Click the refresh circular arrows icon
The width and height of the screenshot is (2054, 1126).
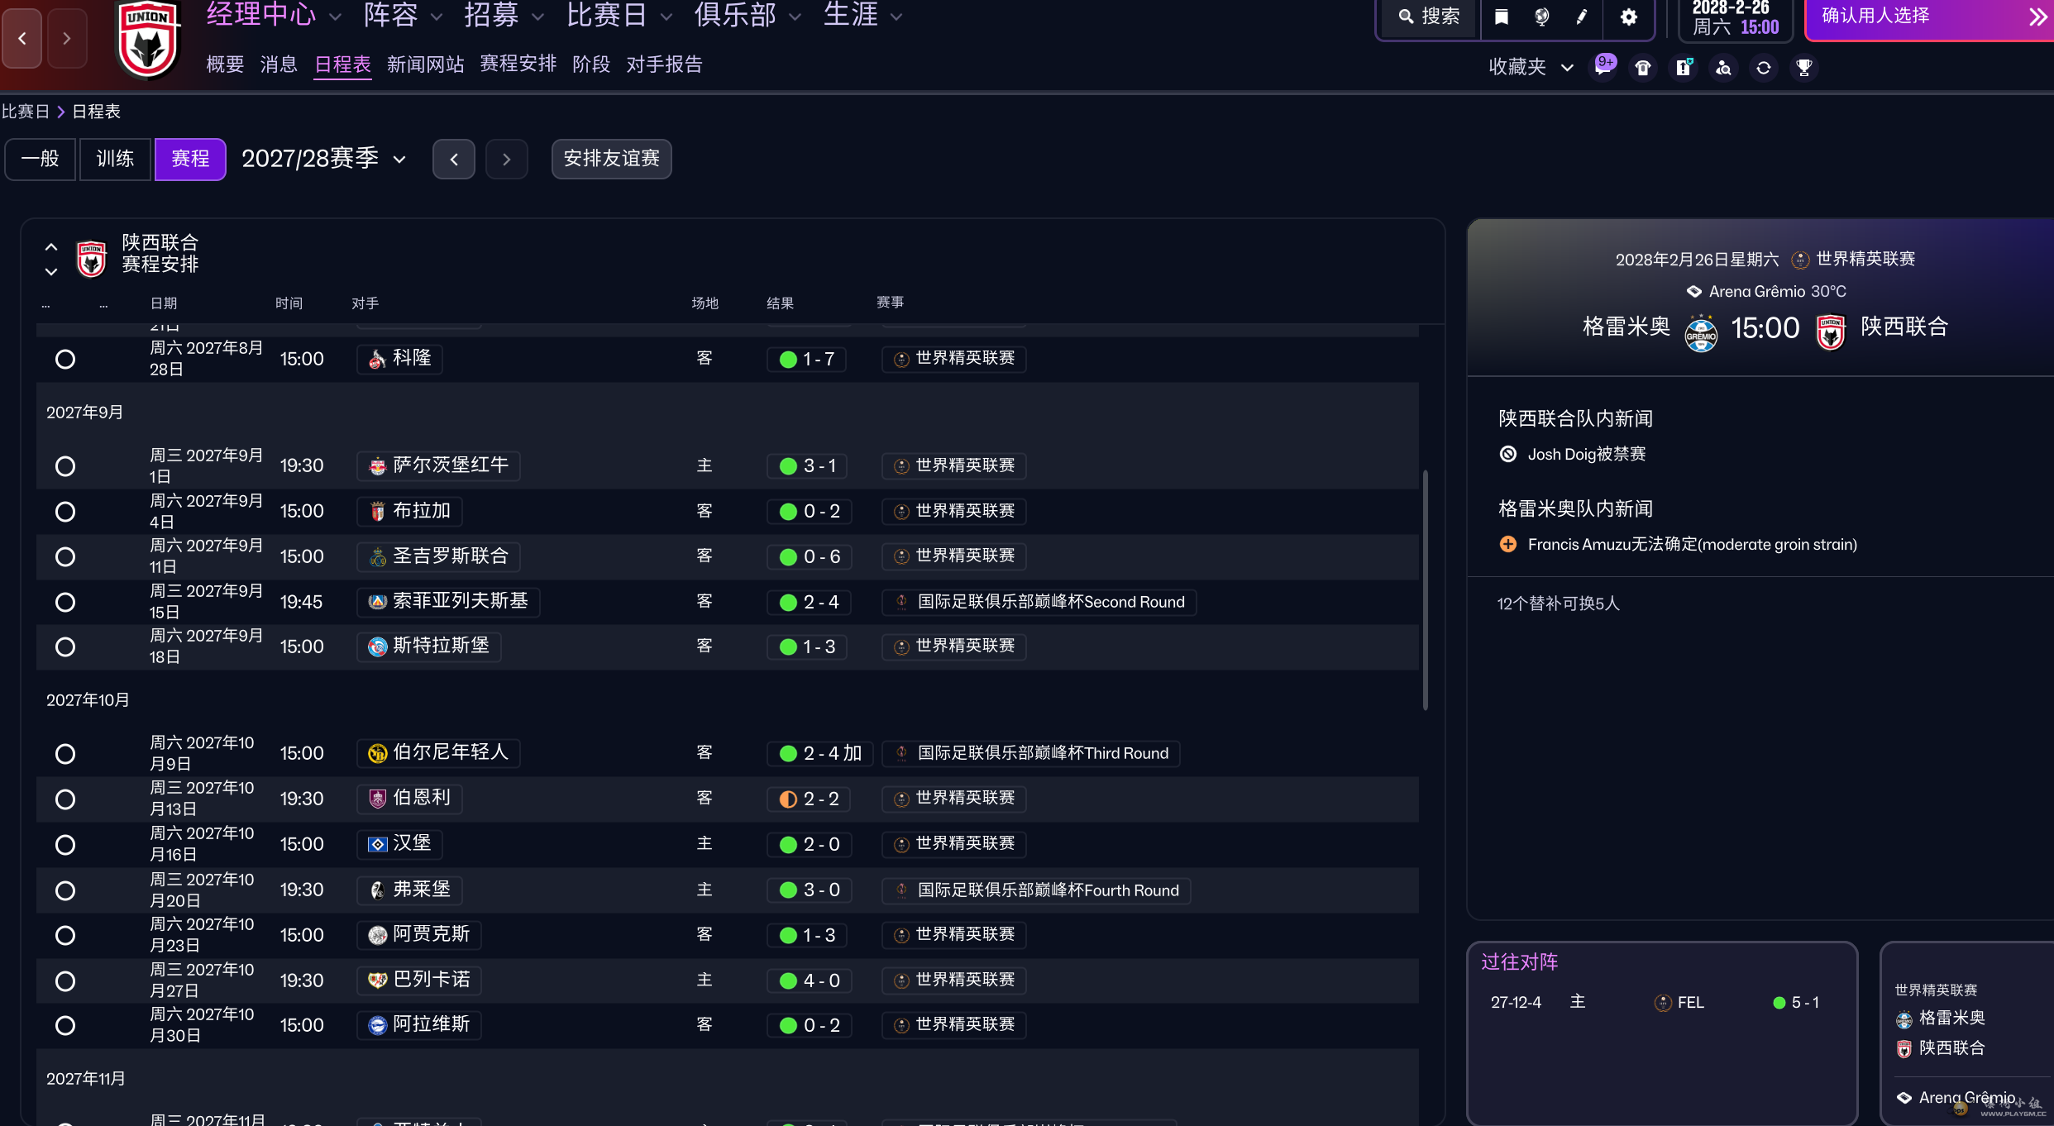coord(1764,68)
